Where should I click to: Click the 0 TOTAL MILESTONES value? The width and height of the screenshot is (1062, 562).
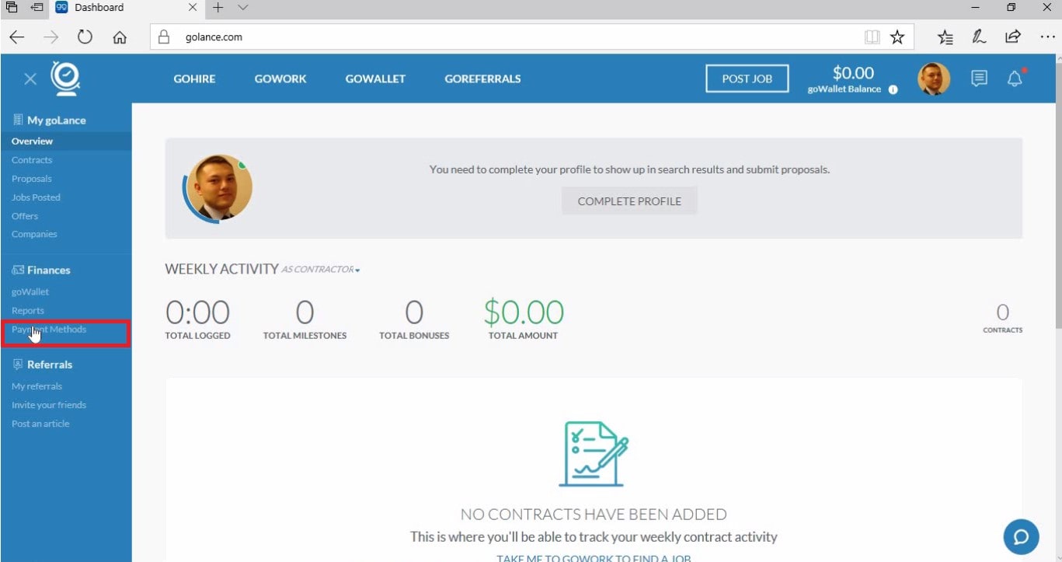tap(305, 312)
